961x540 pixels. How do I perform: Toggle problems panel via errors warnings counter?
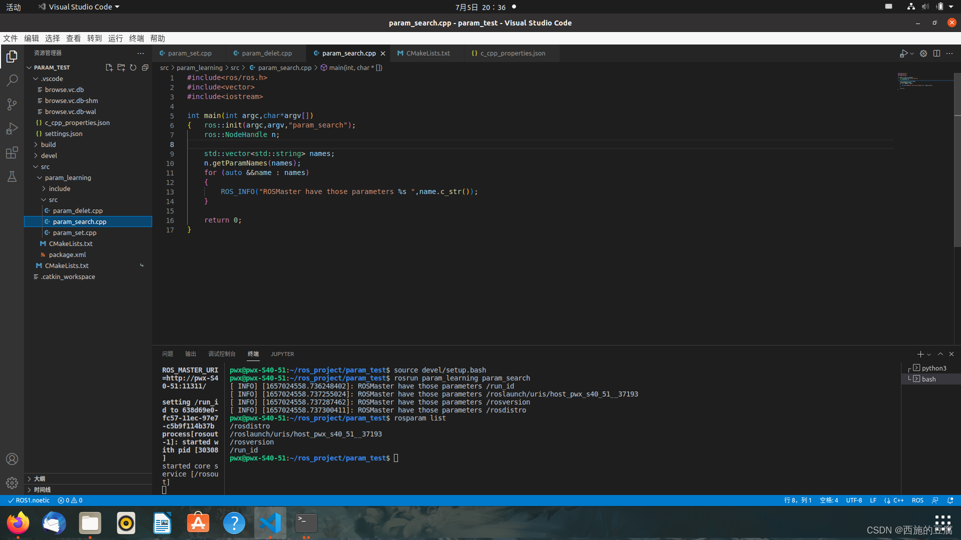click(70, 500)
